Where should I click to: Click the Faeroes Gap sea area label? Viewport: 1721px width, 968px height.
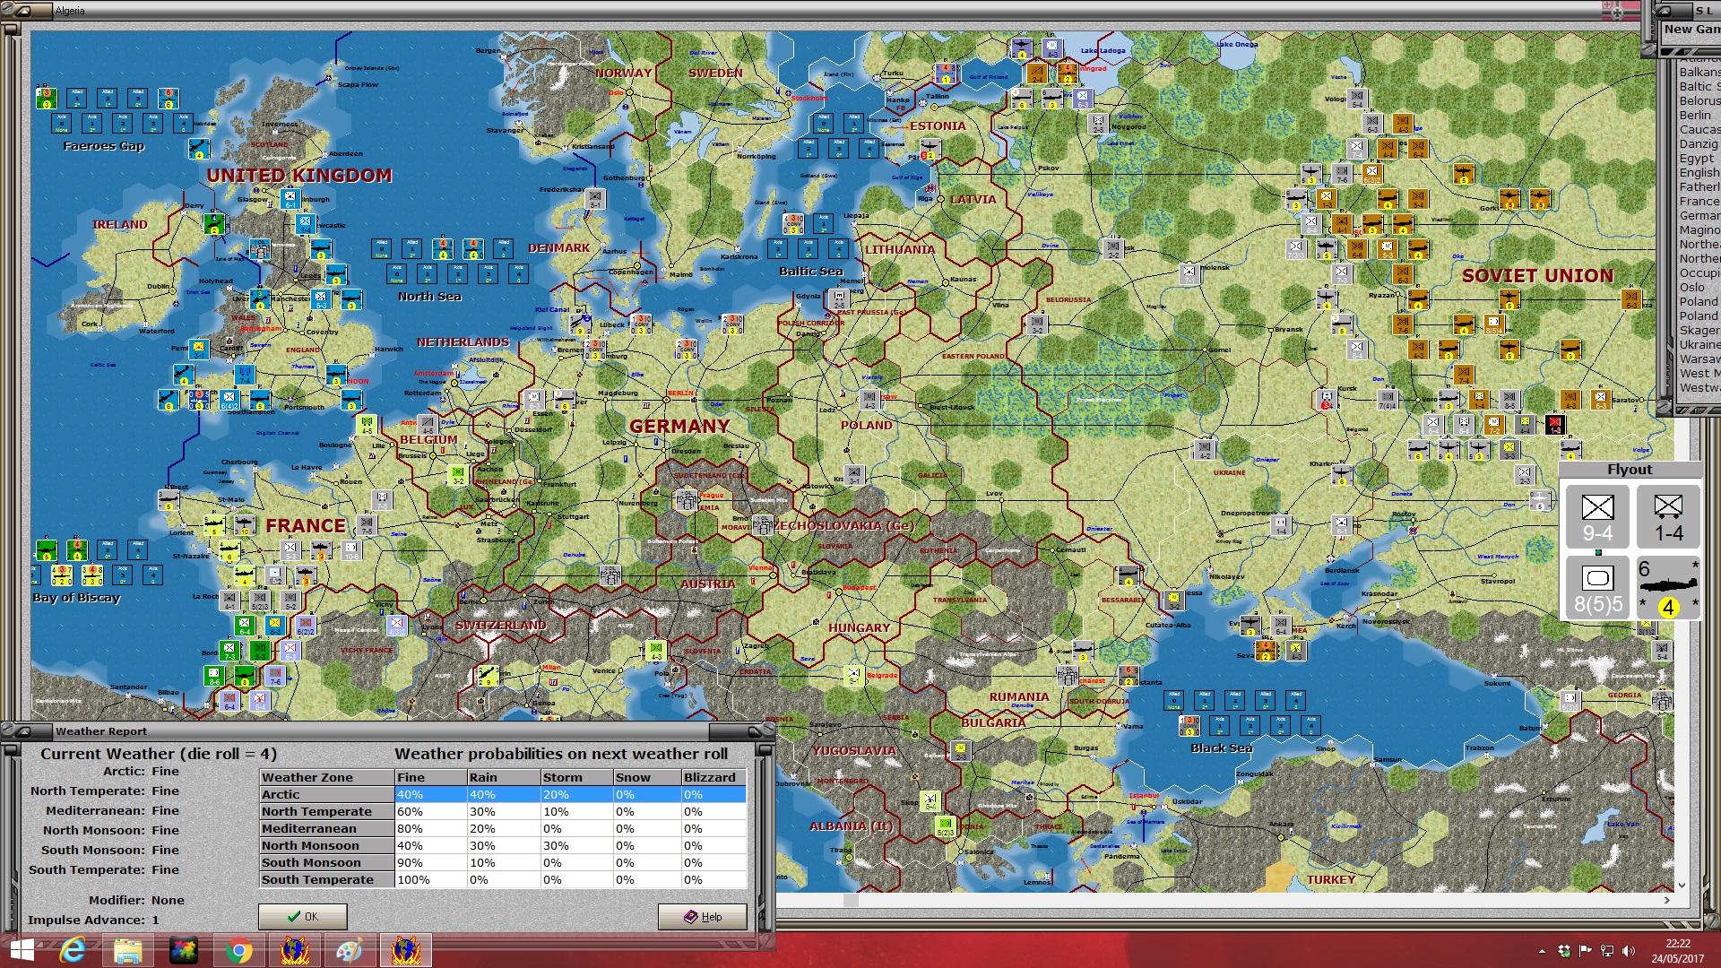pyautogui.click(x=104, y=145)
